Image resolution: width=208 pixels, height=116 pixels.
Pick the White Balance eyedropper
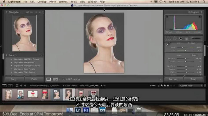click(168, 44)
